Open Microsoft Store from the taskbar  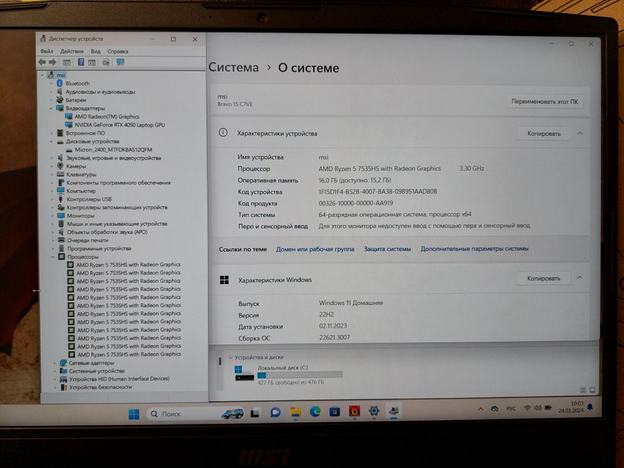[335, 411]
